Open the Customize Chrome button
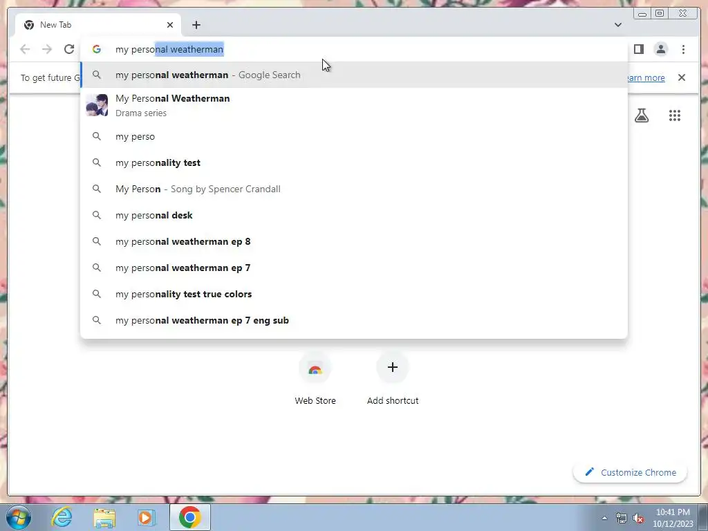708x531 pixels. point(631,472)
